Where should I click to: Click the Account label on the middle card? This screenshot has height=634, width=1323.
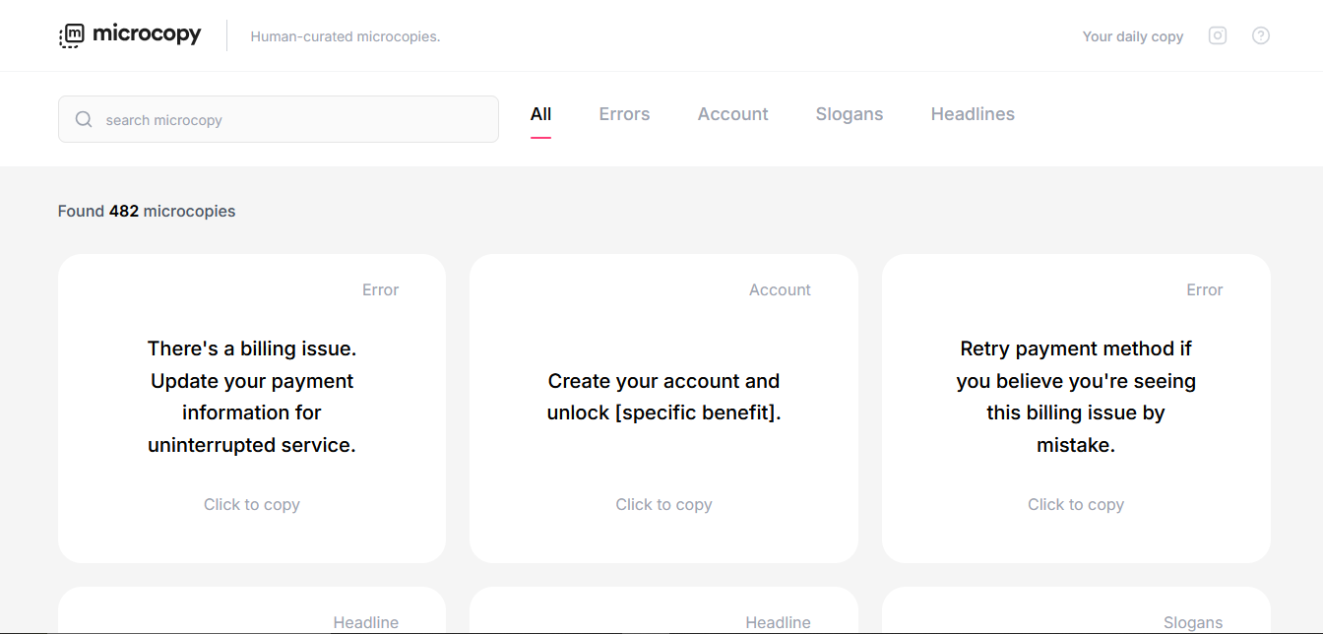pyautogui.click(x=780, y=289)
